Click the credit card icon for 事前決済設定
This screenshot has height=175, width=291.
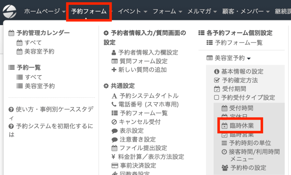click(114, 166)
